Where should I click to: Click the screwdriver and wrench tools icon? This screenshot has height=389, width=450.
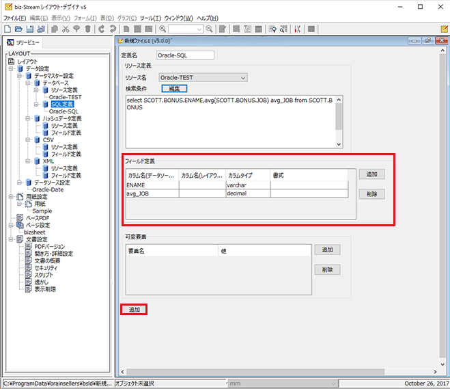[x=297, y=29]
